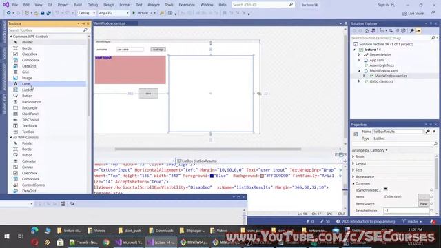The image size is (441, 248).
Task: Click the load logs button in designer
Action: (x=158, y=49)
